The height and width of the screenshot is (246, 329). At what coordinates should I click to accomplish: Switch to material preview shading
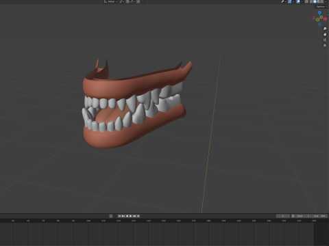coord(319,1)
